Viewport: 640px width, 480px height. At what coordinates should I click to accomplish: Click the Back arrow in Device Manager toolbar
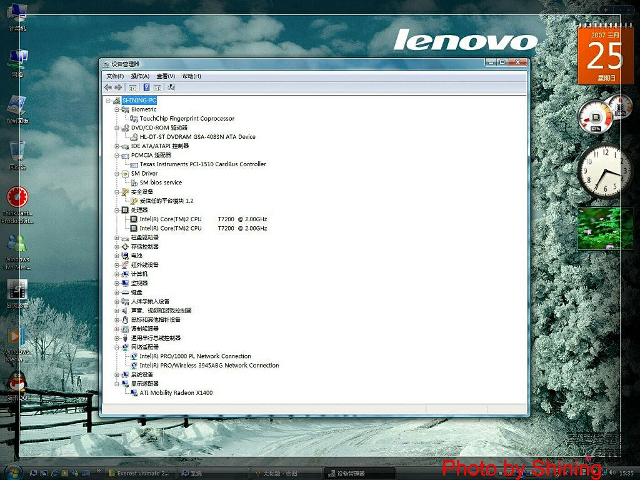108,87
